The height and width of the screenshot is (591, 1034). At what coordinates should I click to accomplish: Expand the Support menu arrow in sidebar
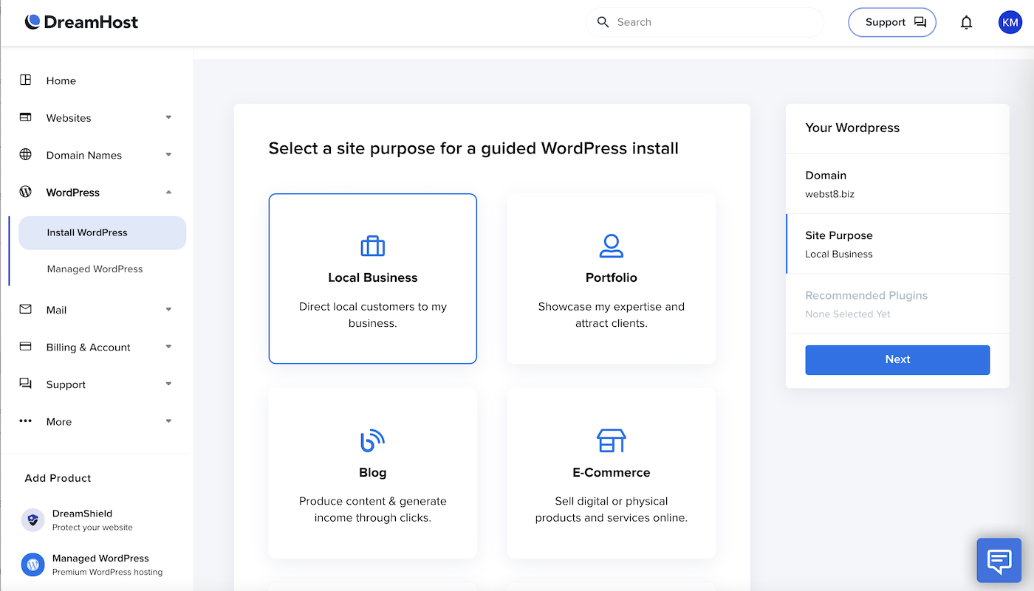pos(168,384)
